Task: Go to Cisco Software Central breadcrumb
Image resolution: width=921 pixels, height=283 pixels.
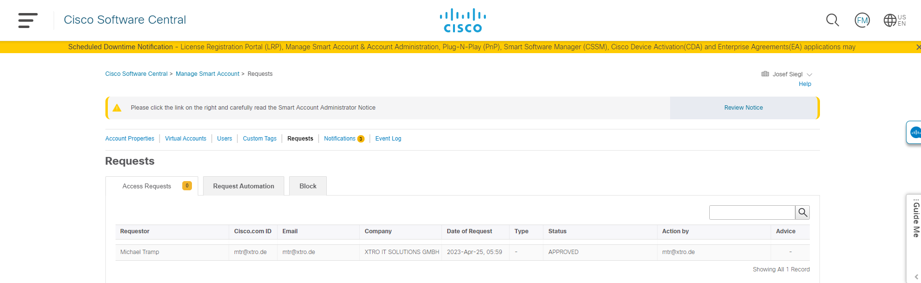Action: pyautogui.click(x=136, y=74)
